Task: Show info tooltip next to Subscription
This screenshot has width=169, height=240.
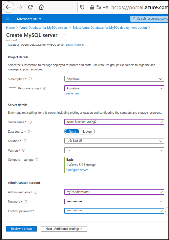Action: (x=30, y=79)
